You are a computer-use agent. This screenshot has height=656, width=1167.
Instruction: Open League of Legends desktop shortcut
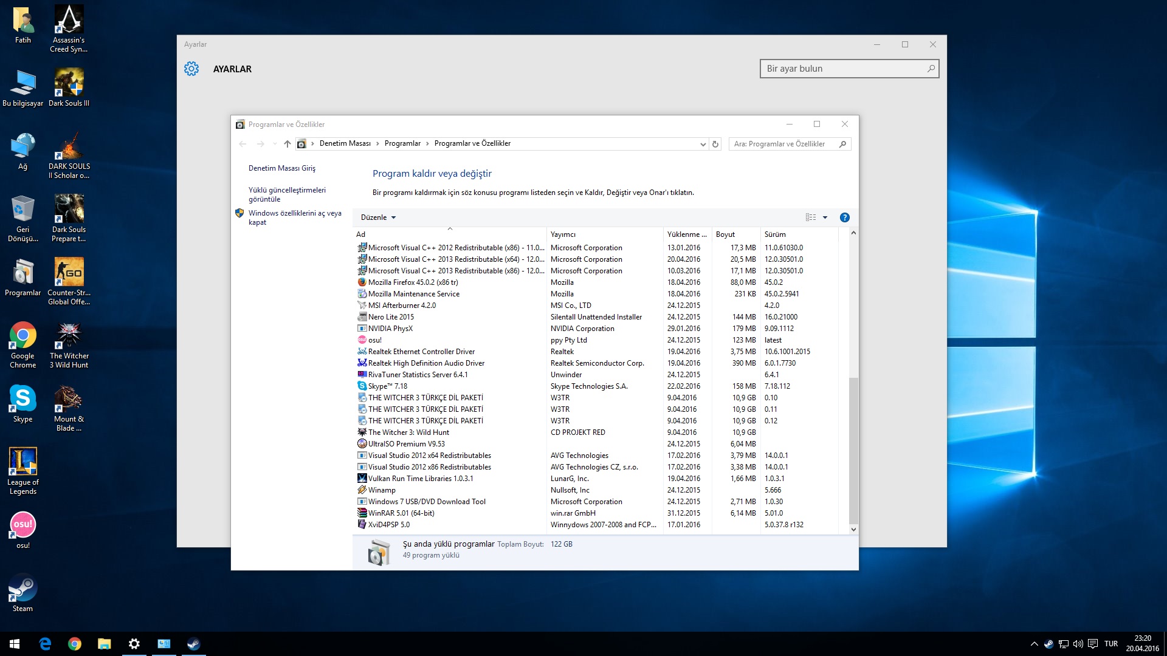[x=22, y=471]
